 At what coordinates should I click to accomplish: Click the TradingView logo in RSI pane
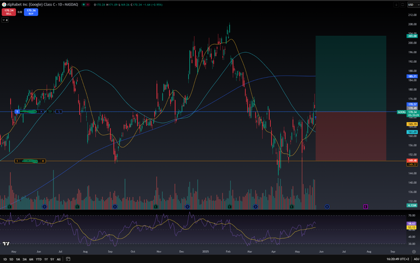(x=6, y=243)
